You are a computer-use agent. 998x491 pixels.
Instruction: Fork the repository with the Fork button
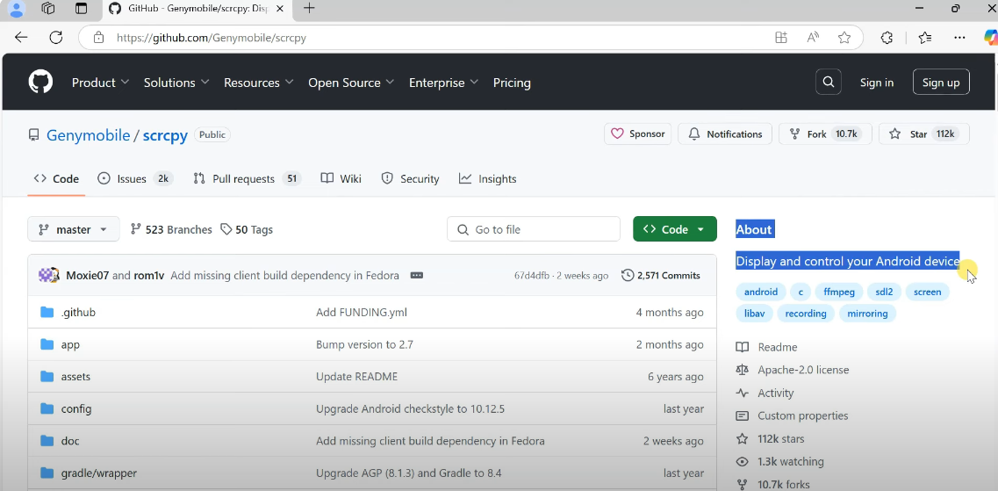point(825,134)
